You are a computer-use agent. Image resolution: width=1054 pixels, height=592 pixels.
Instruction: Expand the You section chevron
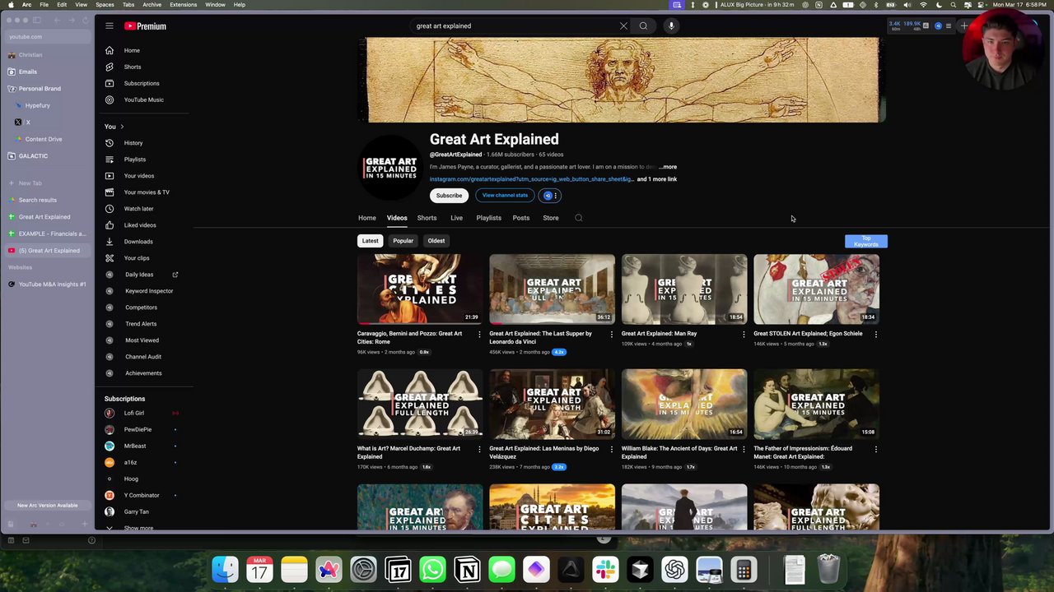point(122,127)
